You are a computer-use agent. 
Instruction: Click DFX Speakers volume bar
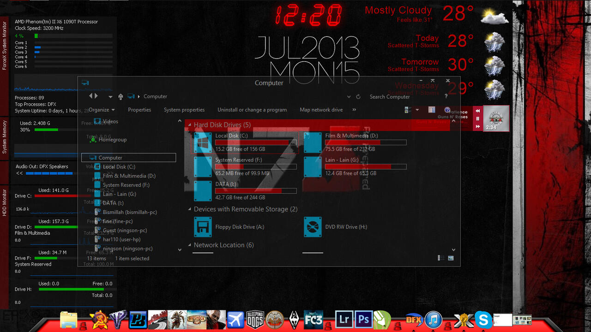[49, 173]
